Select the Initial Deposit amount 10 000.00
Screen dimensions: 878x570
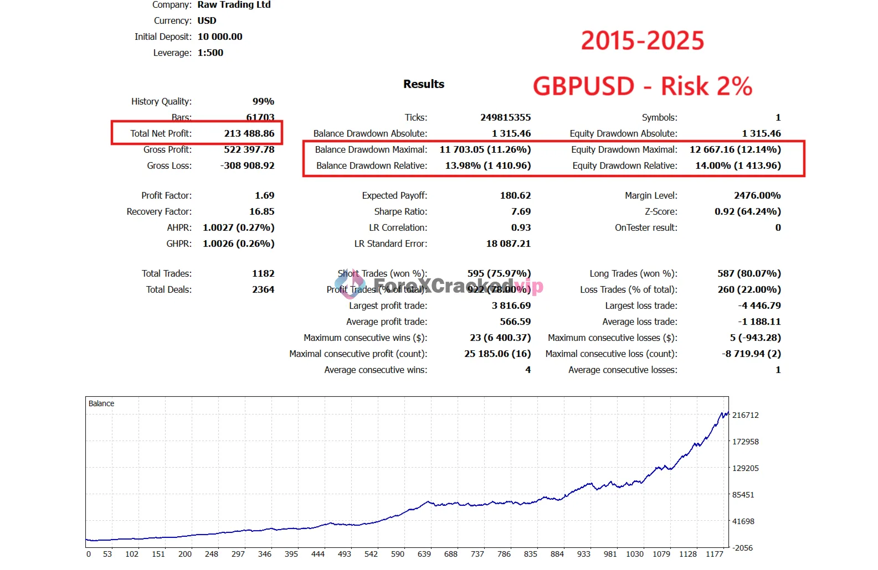click(x=220, y=37)
